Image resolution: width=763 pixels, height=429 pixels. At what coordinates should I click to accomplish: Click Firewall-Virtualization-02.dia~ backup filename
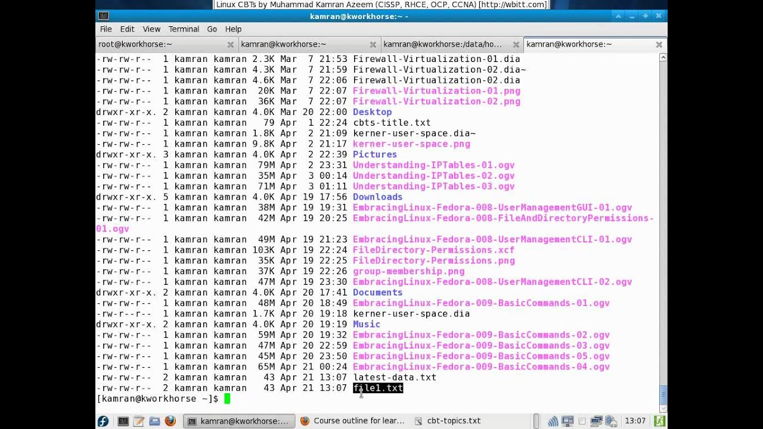click(x=439, y=70)
